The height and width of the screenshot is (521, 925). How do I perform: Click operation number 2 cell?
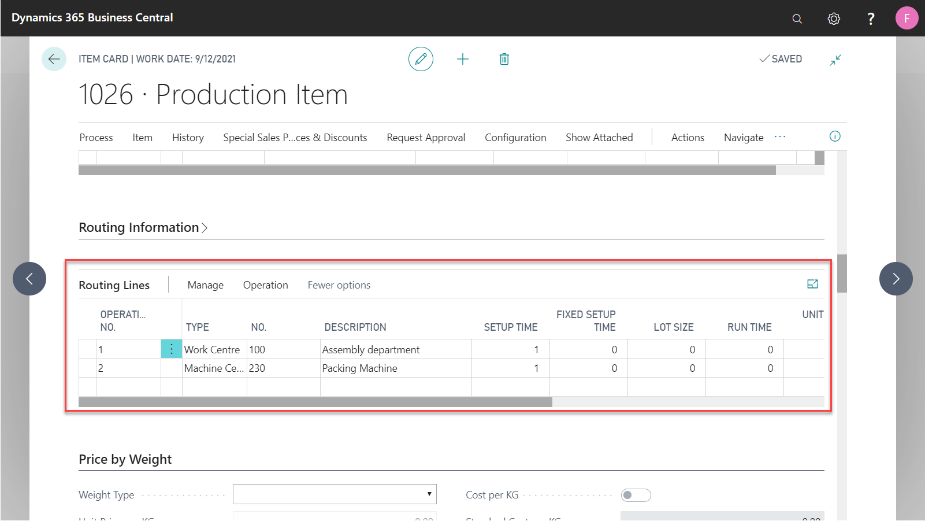pyautogui.click(x=128, y=368)
